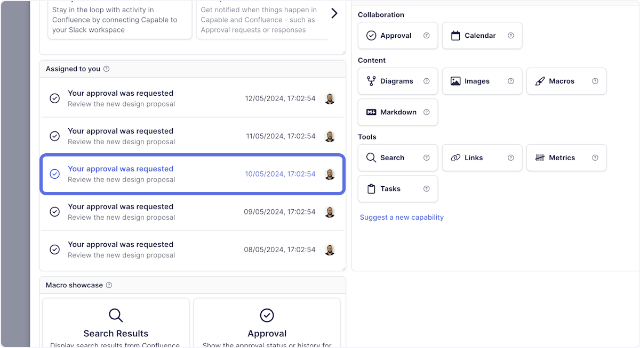640x348 pixels.
Task: Show help tooltip for Macro showcase
Action: (x=109, y=285)
